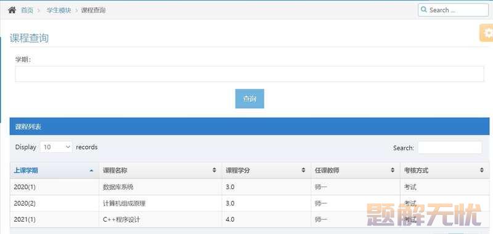
Task: Click the 课程名称 column header
Action: [160, 171]
